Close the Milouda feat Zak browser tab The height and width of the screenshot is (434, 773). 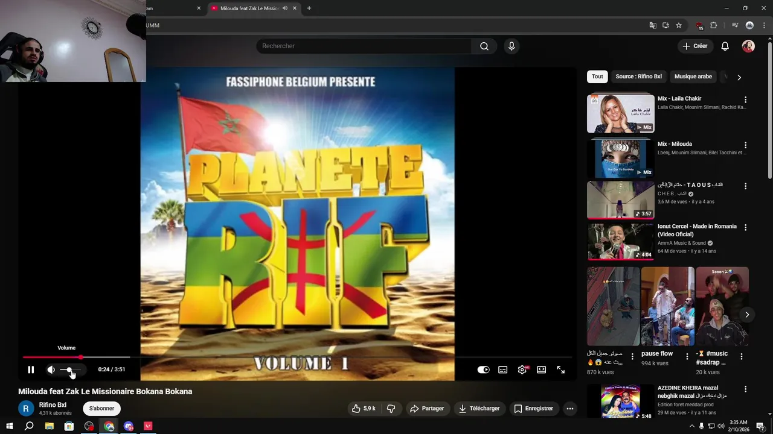[295, 8]
